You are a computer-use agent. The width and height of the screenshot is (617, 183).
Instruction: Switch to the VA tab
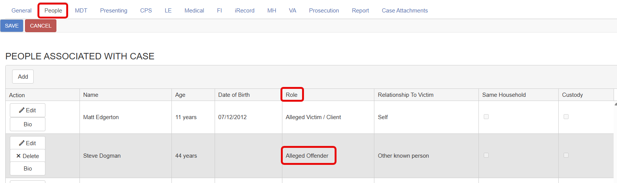[x=293, y=11]
